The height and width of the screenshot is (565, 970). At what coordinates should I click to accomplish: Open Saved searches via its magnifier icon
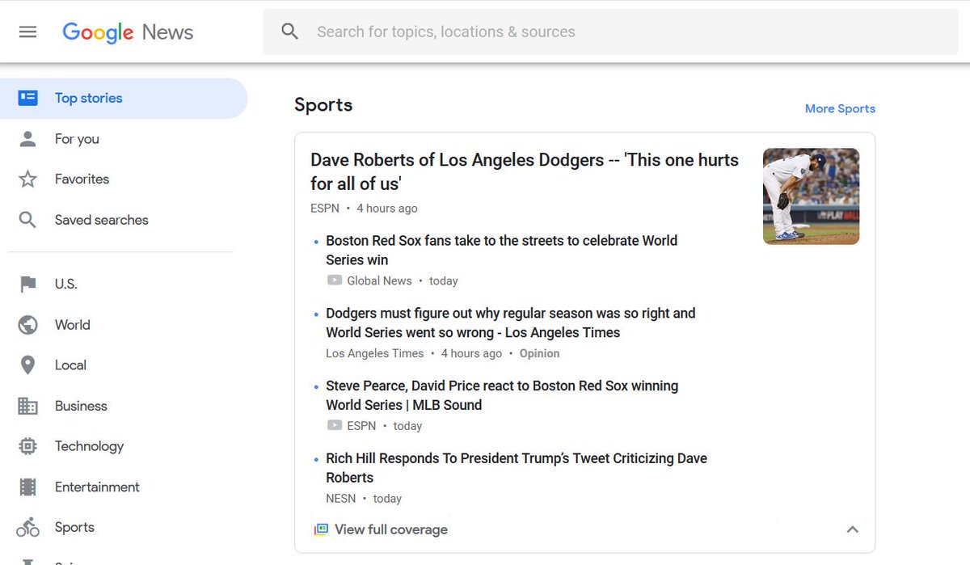[x=28, y=219]
